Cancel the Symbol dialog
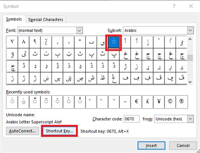The height and width of the screenshot is (153, 200). pyautogui.click(x=183, y=145)
